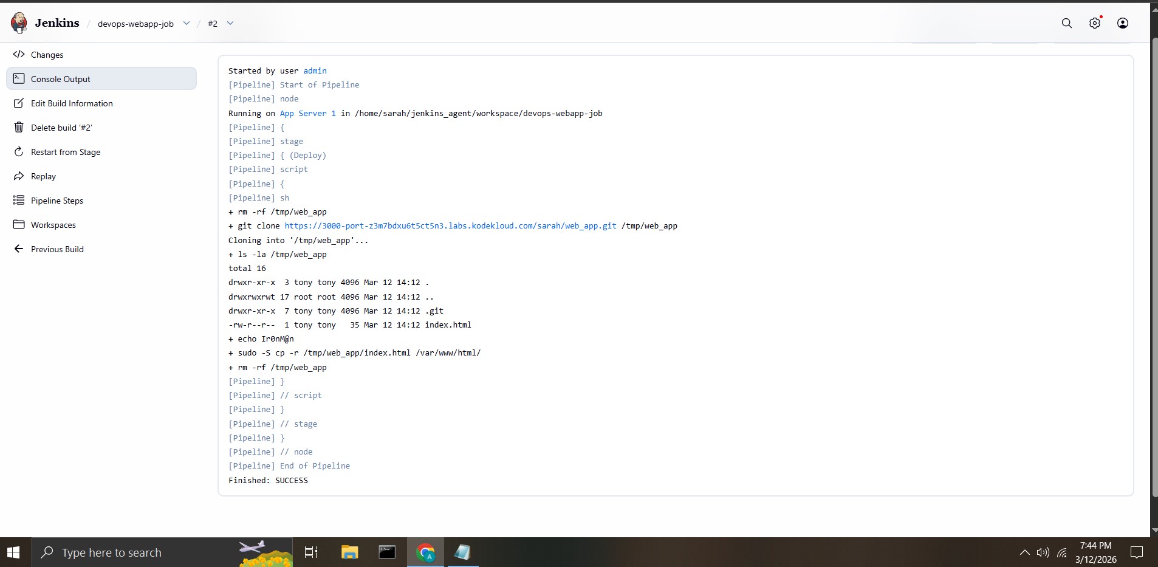
Task: Click the 'echo Ir0nM@n' line
Action: point(261,338)
